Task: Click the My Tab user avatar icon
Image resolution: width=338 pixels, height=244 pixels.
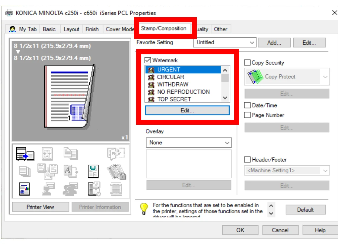Action: tap(12, 29)
